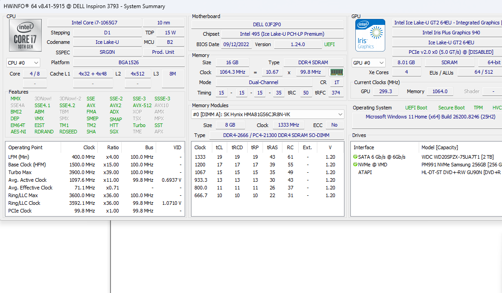502x293 pixels.
Task: Click the B2 MCU value
Action: (x=170, y=42)
